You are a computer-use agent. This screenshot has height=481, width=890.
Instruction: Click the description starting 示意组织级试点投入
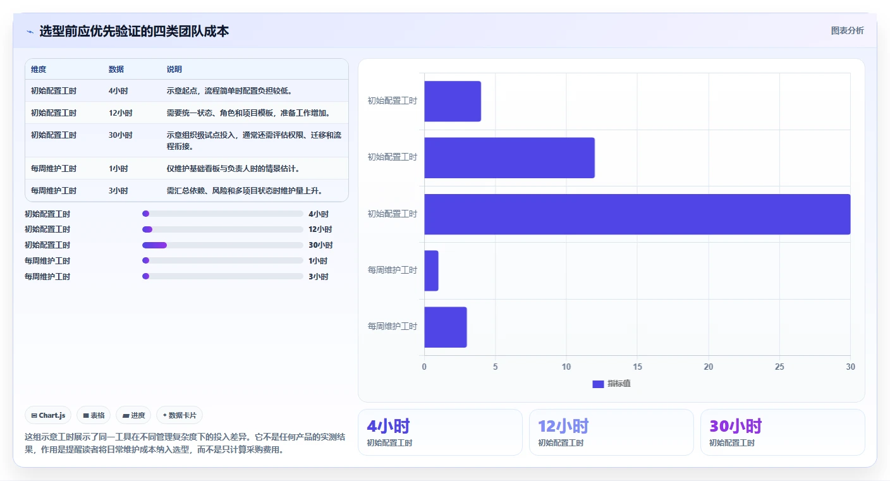tap(254, 140)
